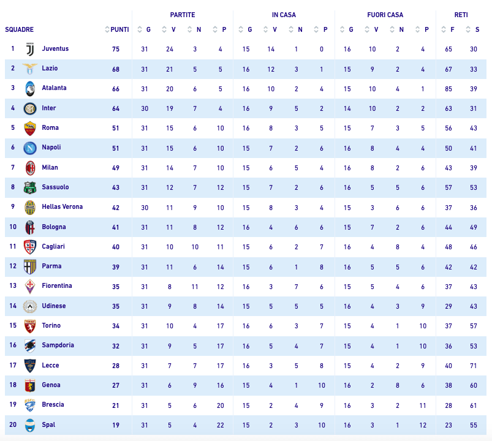Screen dimensions: 492x441
Task: Click the Fiorentina club logo
Action: click(29, 286)
